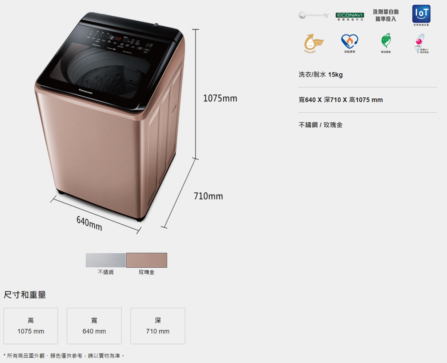Select the 寬 640 mm dimension box
This screenshot has height=363, width=447.
(94, 326)
